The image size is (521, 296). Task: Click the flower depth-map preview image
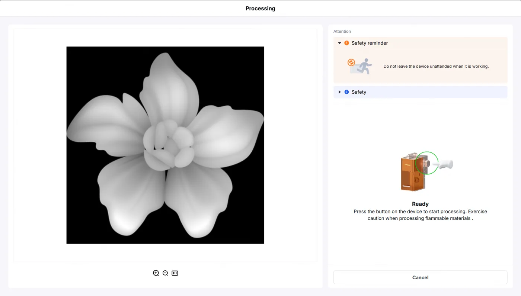click(165, 145)
